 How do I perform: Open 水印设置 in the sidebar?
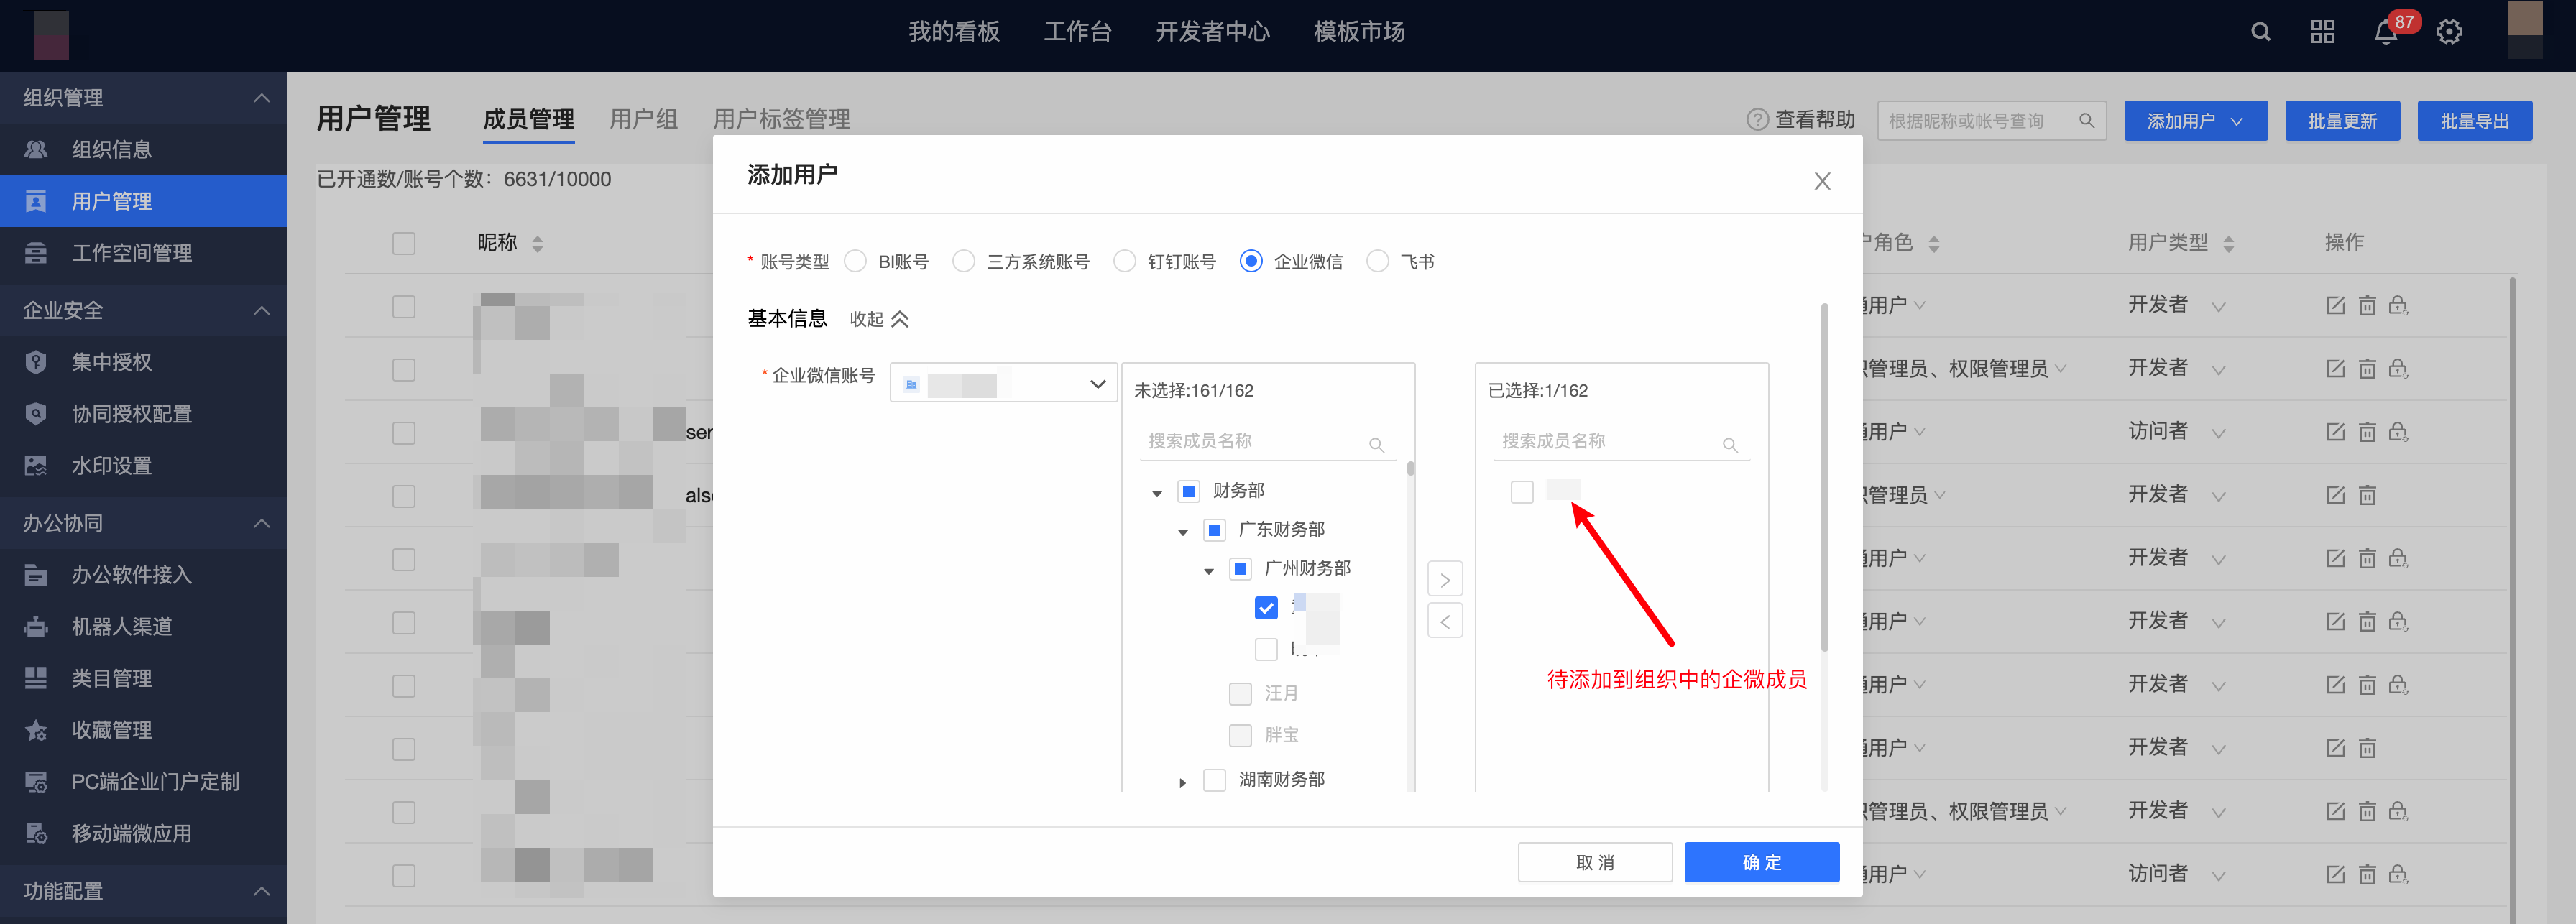pyautogui.click(x=111, y=465)
